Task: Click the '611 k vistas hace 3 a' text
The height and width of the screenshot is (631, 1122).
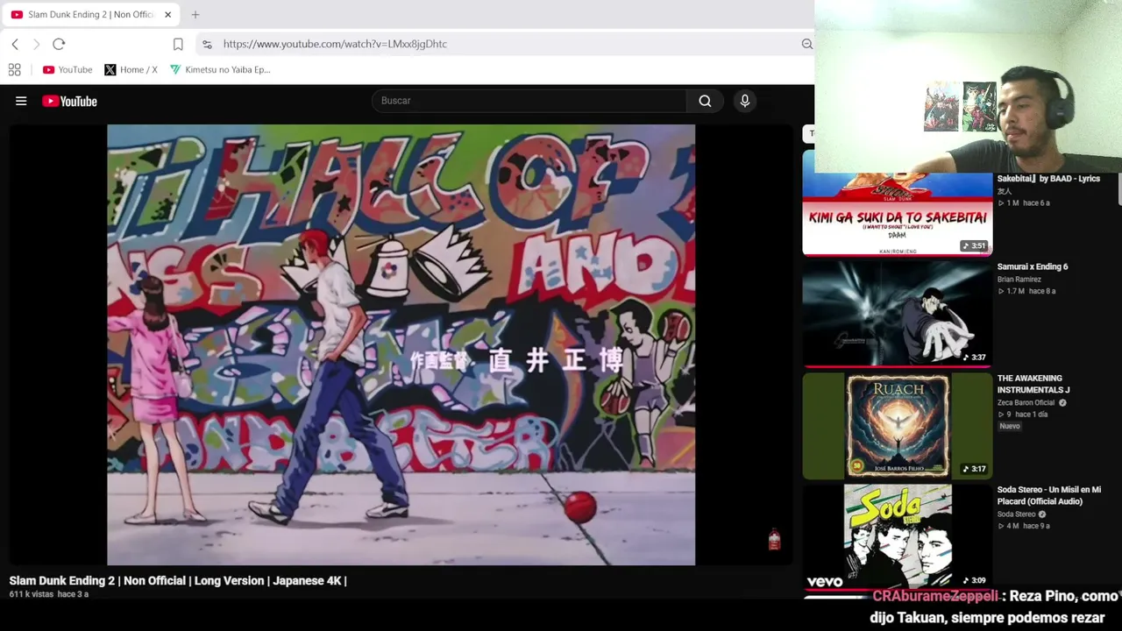Action: coord(49,594)
